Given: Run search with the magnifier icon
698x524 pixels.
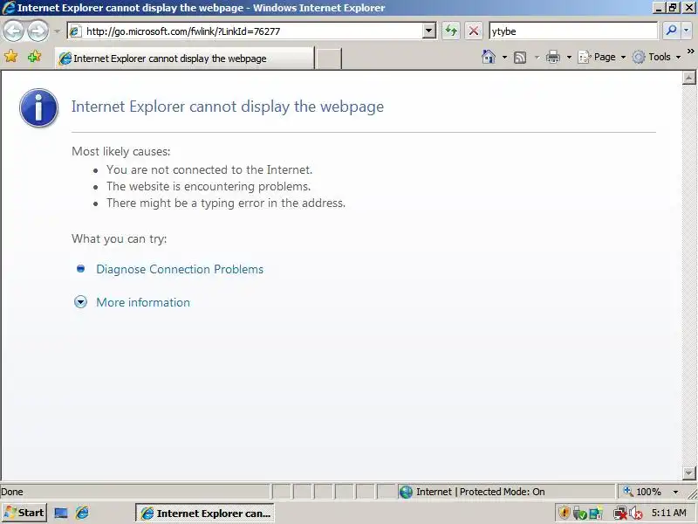Looking at the screenshot, I should click(671, 31).
